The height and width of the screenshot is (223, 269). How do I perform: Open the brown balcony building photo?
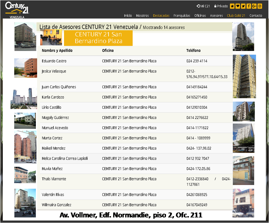(x=244, y=111)
